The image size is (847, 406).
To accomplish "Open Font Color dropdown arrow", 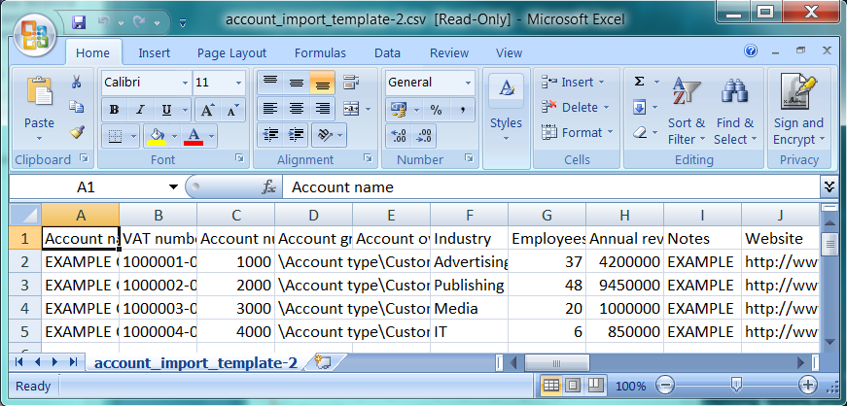I will point(211,136).
